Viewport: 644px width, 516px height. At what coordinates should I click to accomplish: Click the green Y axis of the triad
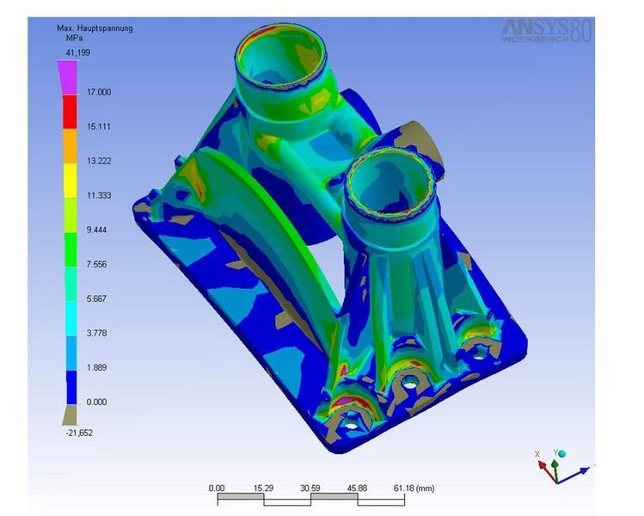pos(555,470)
